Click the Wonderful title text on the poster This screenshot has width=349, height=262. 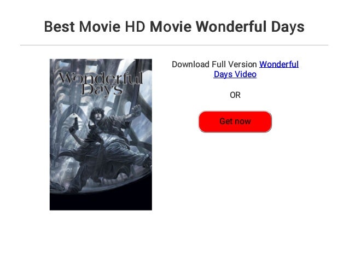pyautogui.click(x=101, y=78)
